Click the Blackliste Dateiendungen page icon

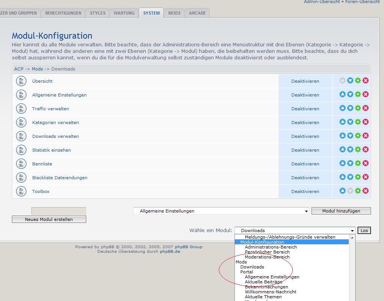pos(21,178)
